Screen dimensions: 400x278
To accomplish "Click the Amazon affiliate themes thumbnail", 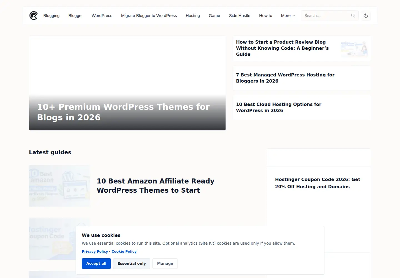I will pos(59,186).
